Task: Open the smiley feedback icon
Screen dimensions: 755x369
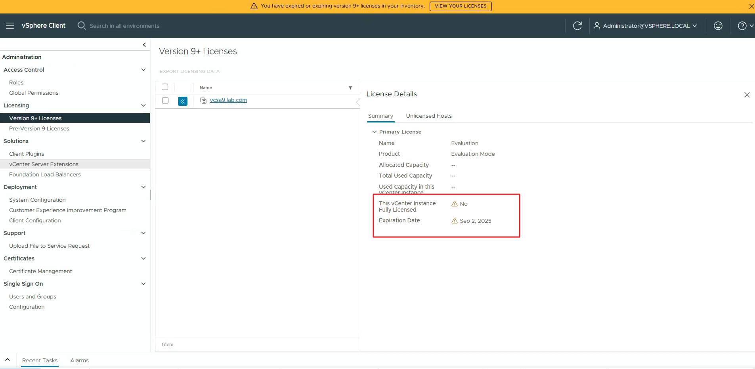Action: (x=718, y=26)
